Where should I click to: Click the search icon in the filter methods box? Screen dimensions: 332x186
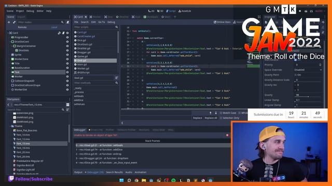tap(117, 83)
